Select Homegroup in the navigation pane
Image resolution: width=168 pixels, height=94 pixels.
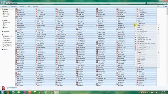pyautogui.click(x=6, y=31)
